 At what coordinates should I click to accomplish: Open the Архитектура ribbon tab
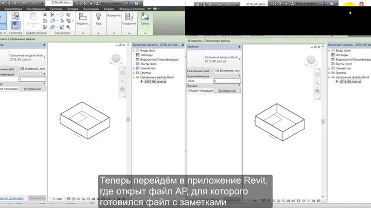[x=13, y=9]
